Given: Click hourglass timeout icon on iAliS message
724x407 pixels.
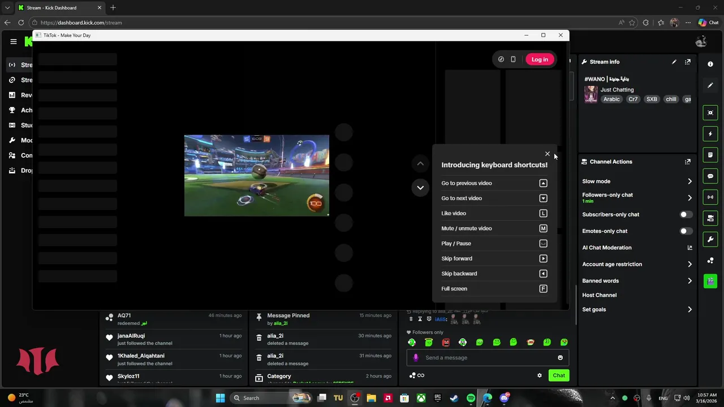Looking at the screenshot, I should click(x=420, y=319).
